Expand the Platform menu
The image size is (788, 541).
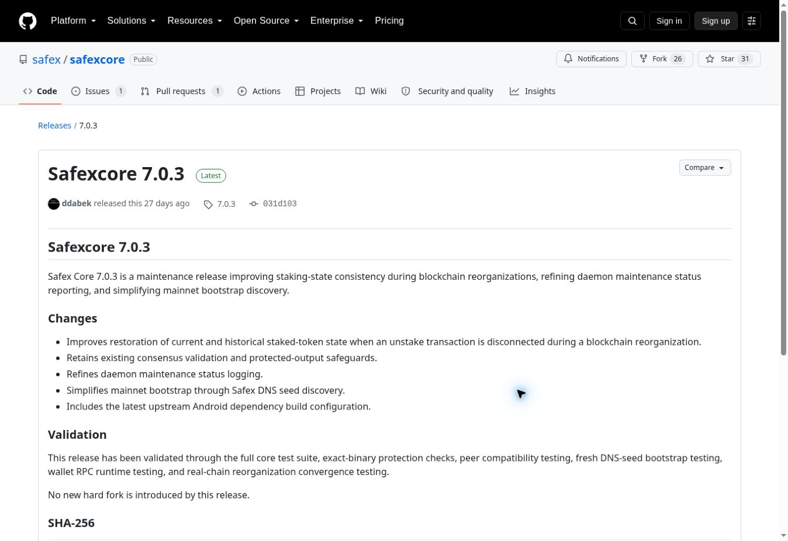(73, 20)
